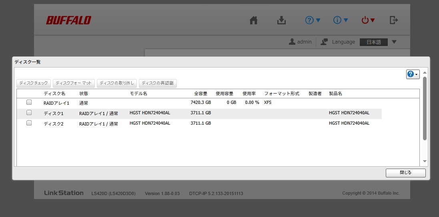Click the Version 1.88-0.03 footer text
Screen dimensions: 439x217
pyautogui.click(x=162, y=193)
